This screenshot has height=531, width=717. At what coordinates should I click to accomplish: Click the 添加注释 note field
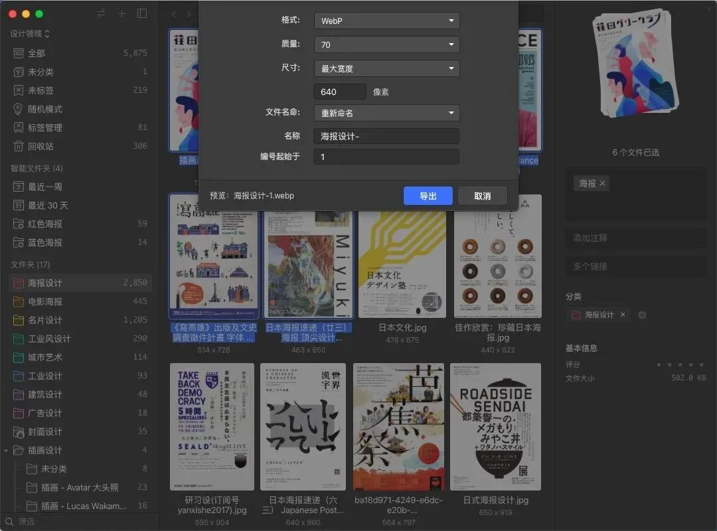(x=636, y=238)
